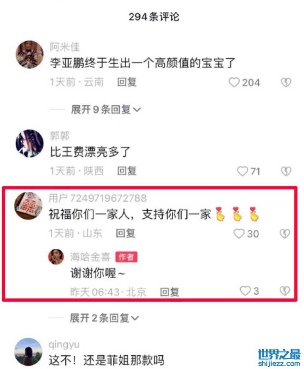This screenshot has width=304, height=369.
Task: Reply to 郭郭's comment via 回复
Action: (127, 171)
